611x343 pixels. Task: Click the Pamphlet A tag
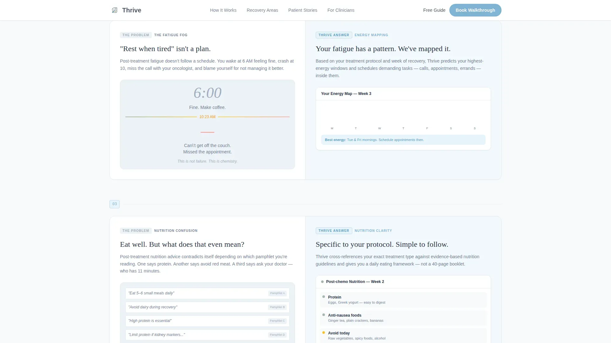click(x=277, y=293)
